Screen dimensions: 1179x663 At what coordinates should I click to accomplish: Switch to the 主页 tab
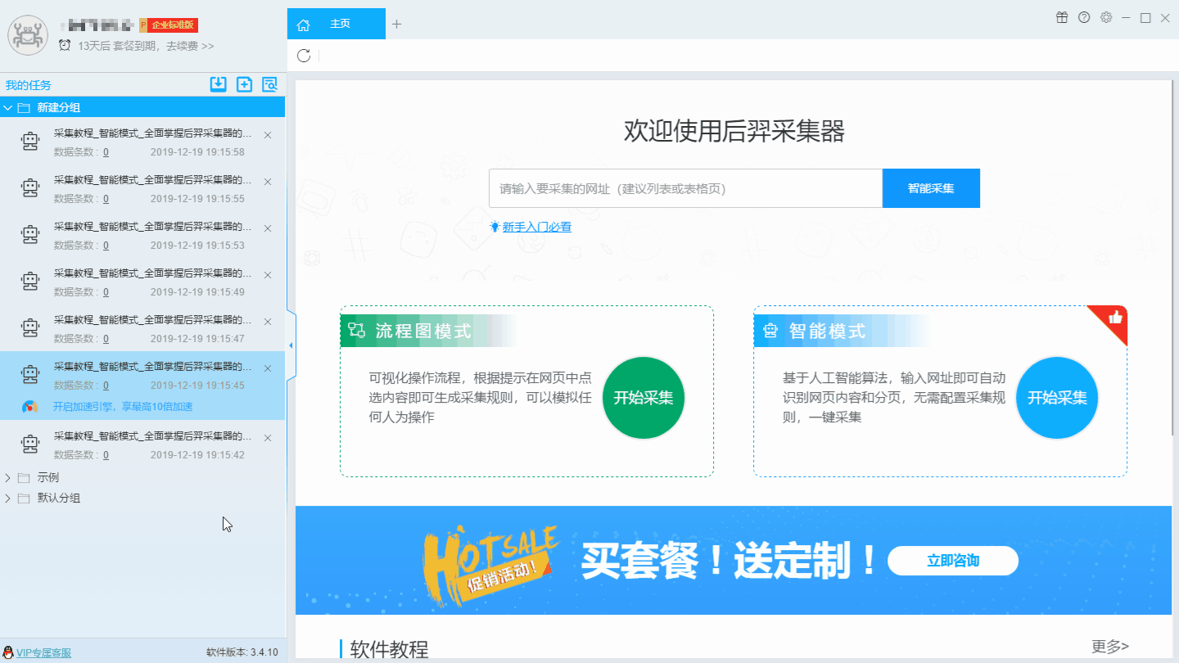tap(336, 24)
